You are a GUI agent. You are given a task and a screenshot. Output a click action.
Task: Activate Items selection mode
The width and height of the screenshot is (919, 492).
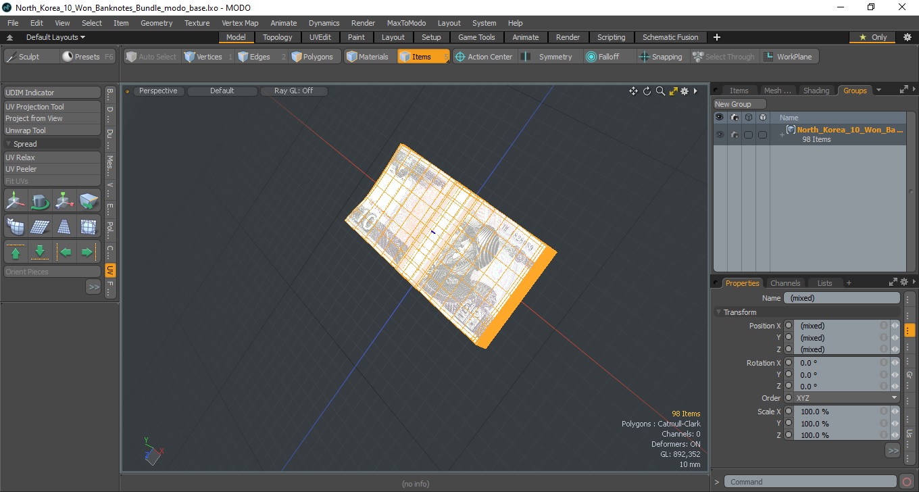point(423,57)
